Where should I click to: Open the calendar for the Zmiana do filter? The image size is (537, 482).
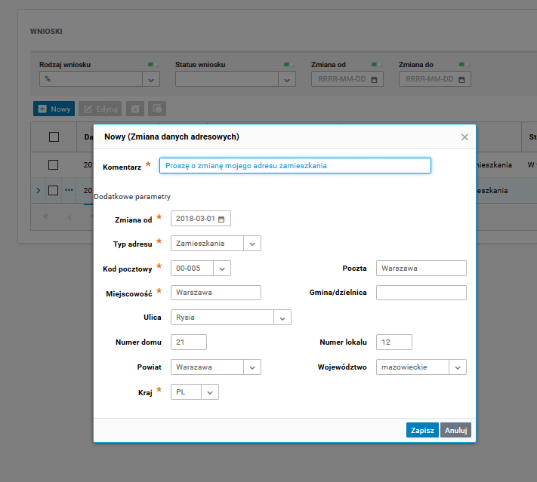(464, 79)
